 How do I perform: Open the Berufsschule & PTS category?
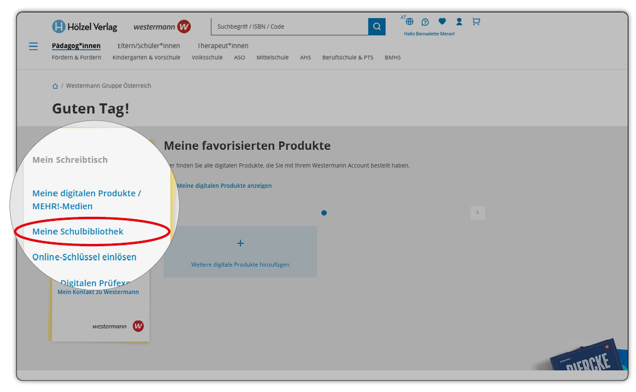pyautogui.click(x=348, y=58)
